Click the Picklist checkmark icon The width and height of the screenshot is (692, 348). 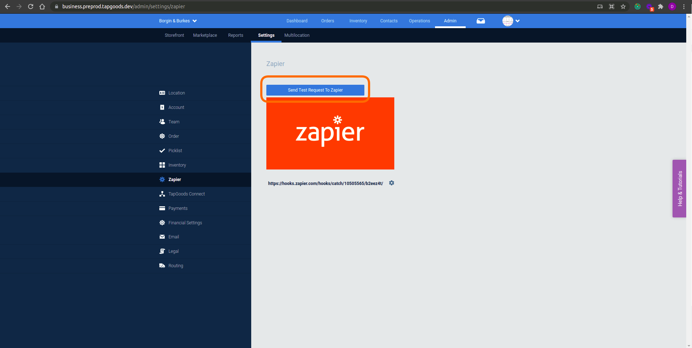click(x=162, y=151)
